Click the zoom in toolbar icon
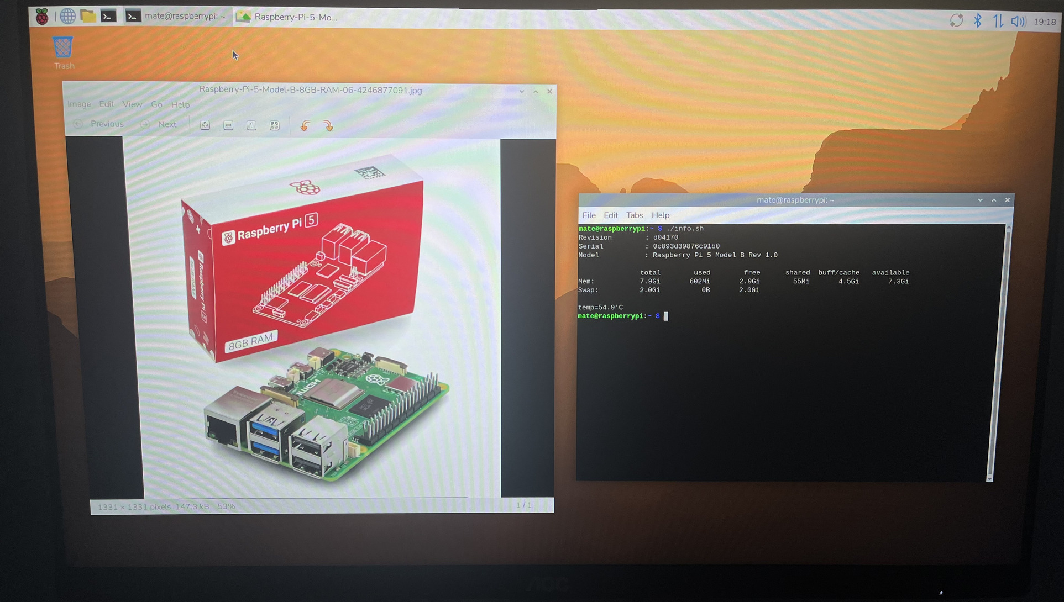The height and width of the screenshot is (602, 1064). (205, 125)
